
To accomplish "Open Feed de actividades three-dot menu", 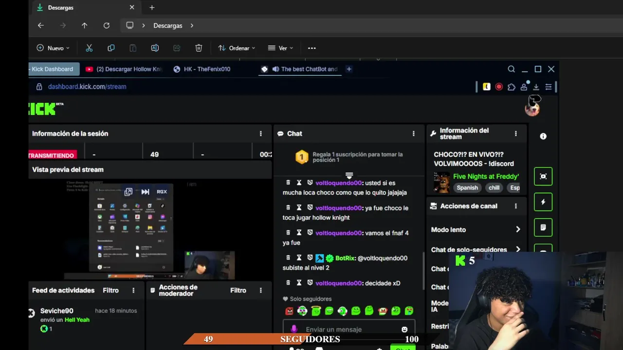I will pos(133,290).
